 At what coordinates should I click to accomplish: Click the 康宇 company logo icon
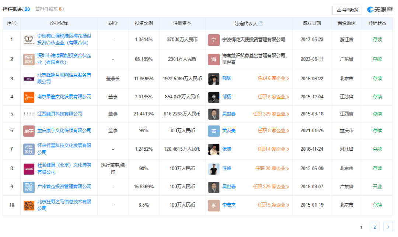(x=29, y=131)
